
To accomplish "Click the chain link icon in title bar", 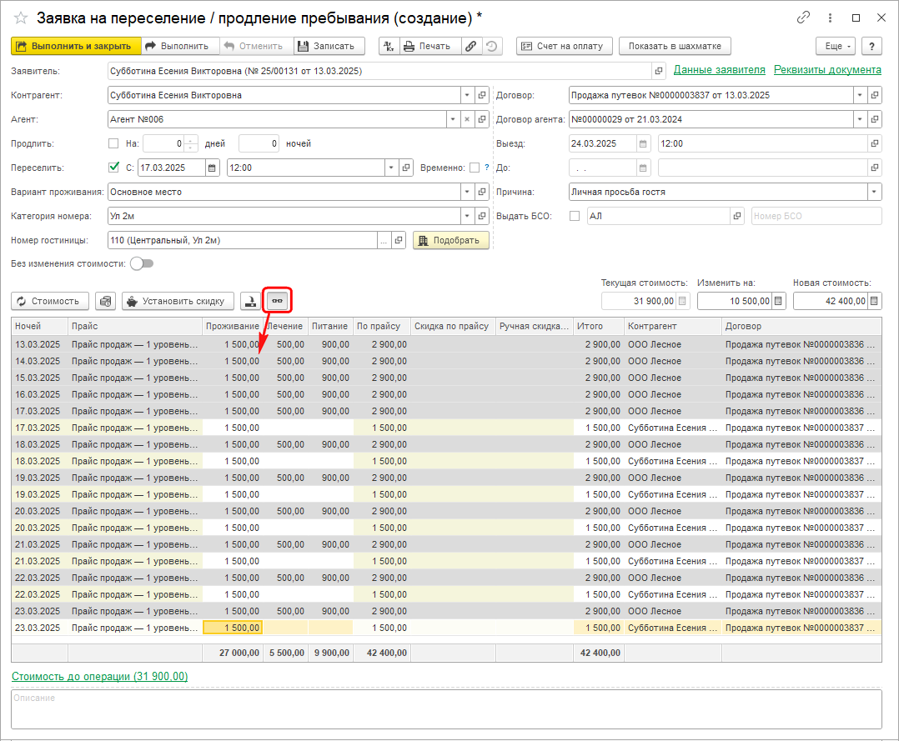I will tap(804, 18).
